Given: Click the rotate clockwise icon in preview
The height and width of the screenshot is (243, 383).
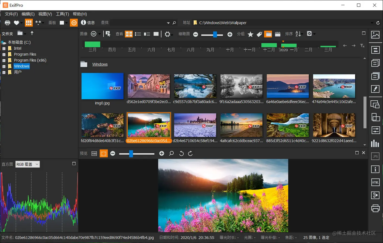Looking at the screenshot, I should [190, 154].
